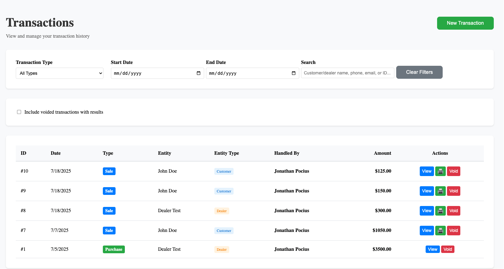
Task: Open End Date calendar picker icon
Action: (x=294, y=73)
